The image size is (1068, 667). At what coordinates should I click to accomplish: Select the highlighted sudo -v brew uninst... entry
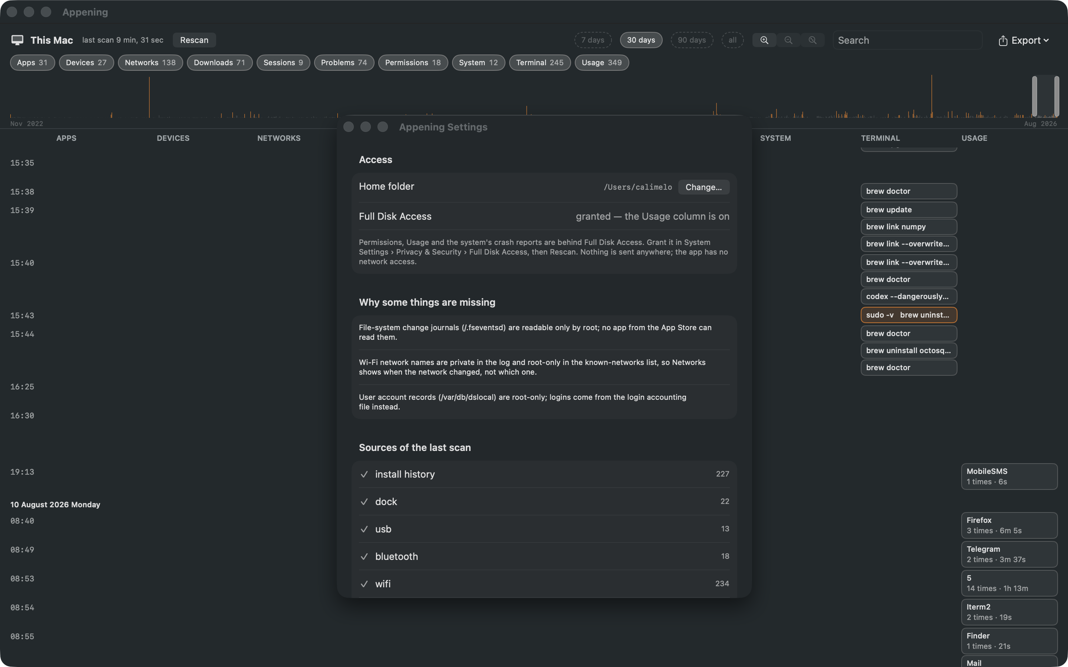(x=909, y=315)
